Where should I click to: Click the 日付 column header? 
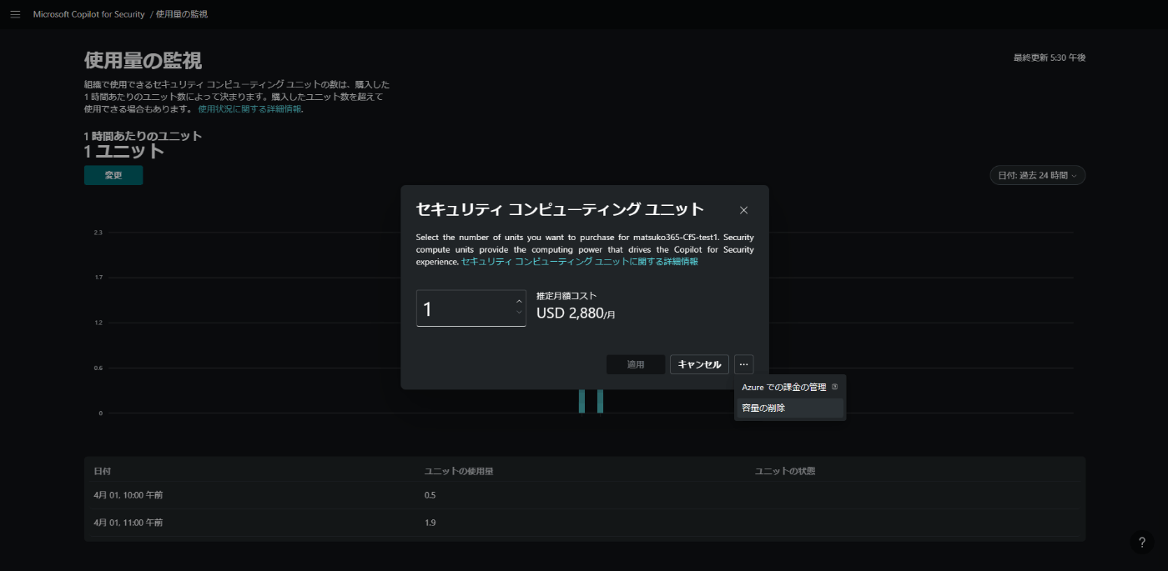(x=103, y=471)
